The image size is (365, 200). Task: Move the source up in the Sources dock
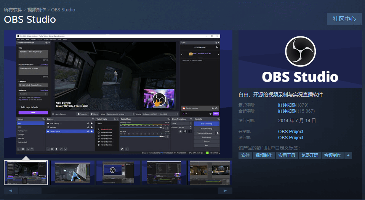[61, 149]
